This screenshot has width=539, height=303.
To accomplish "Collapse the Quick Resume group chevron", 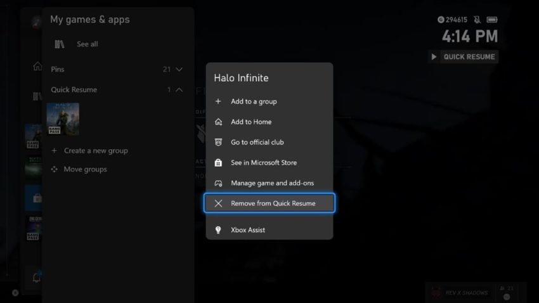I will pos(179,90).
